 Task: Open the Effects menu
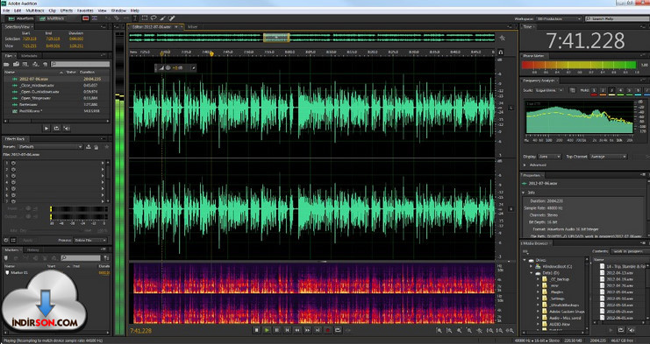click(x=67, y=11)
